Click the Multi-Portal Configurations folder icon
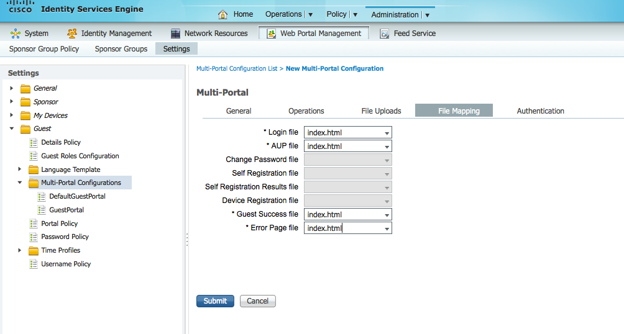The image size is (624, 334). pyautogui.click(x=34, y=183)
